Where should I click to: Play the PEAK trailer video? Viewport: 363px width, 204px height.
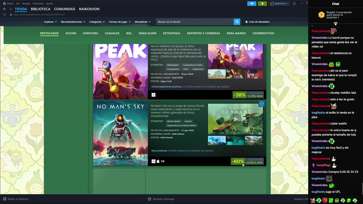[x=235, y=53]
